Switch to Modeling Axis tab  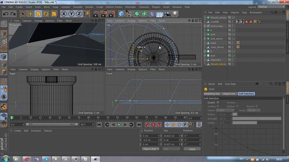coord(212,94)
